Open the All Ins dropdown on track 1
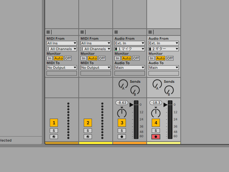The width and height of the screenshot is (229, 172). click(62, 43)
